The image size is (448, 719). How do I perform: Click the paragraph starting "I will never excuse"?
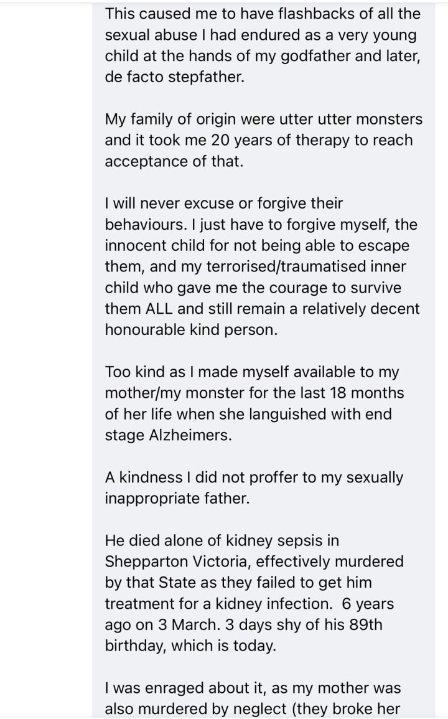(x=262, y=266)
